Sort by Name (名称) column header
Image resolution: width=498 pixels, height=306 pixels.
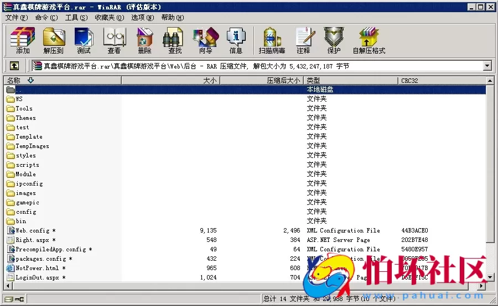point(62,81)
